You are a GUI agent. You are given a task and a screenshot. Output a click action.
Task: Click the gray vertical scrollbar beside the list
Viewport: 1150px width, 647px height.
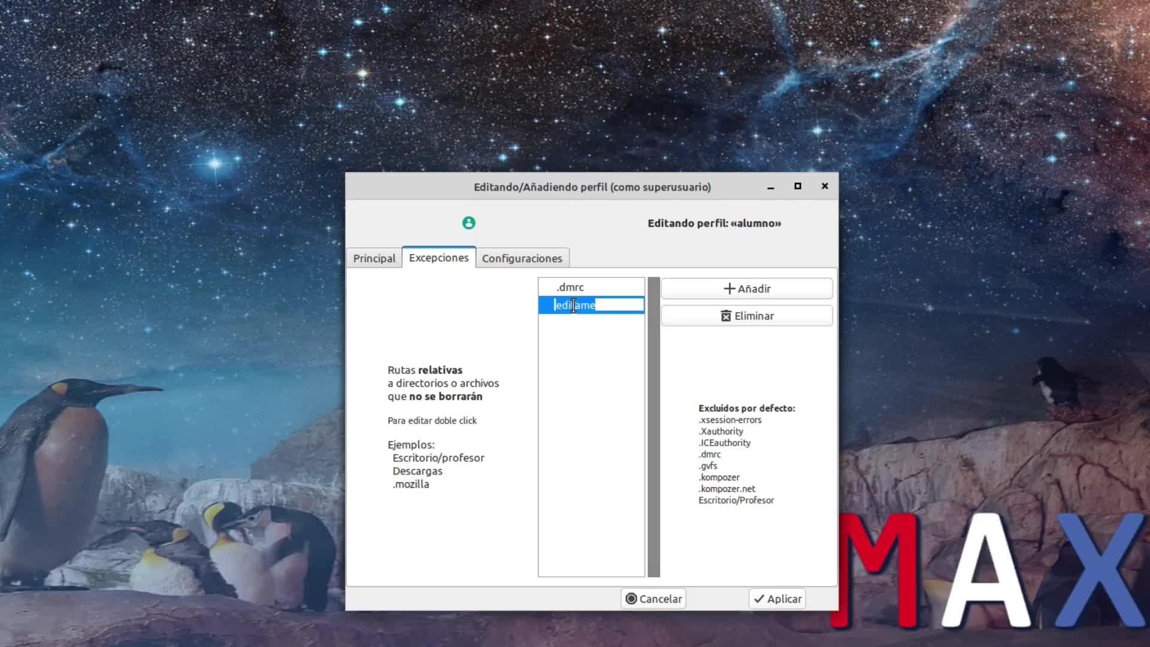click(653, 427)
